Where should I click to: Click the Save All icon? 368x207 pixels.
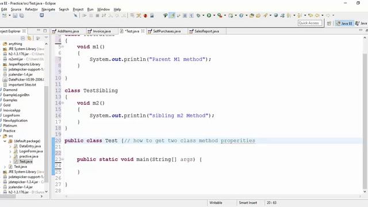point(22,16)
